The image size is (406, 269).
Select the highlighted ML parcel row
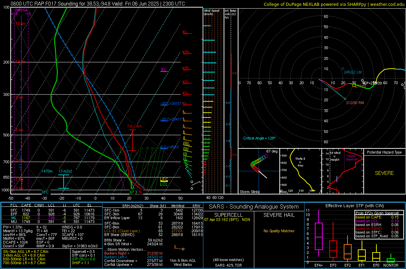click(52, 218)
